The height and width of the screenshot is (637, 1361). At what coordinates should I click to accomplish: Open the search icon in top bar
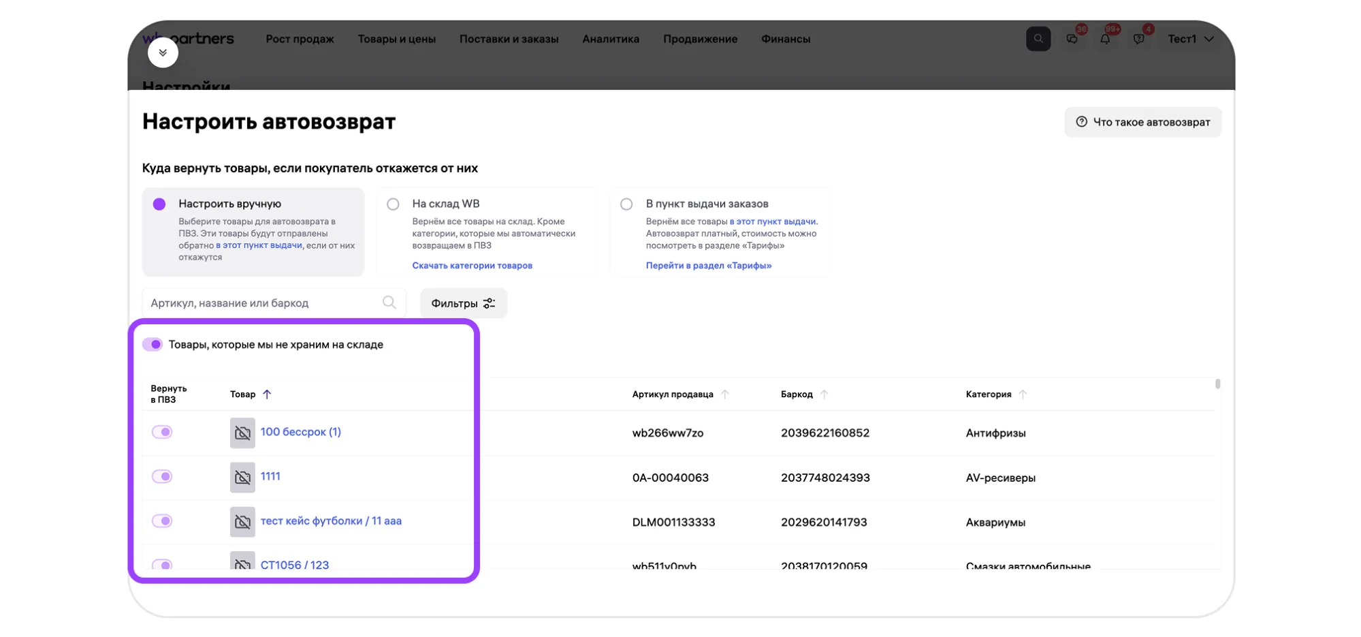[1038, 39]
